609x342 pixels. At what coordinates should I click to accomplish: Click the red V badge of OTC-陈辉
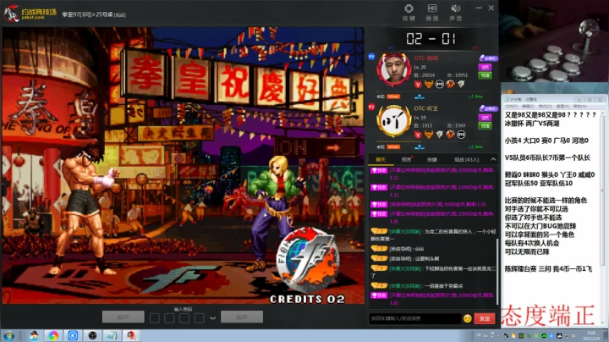pyautogui.click(x=418, y=84)
